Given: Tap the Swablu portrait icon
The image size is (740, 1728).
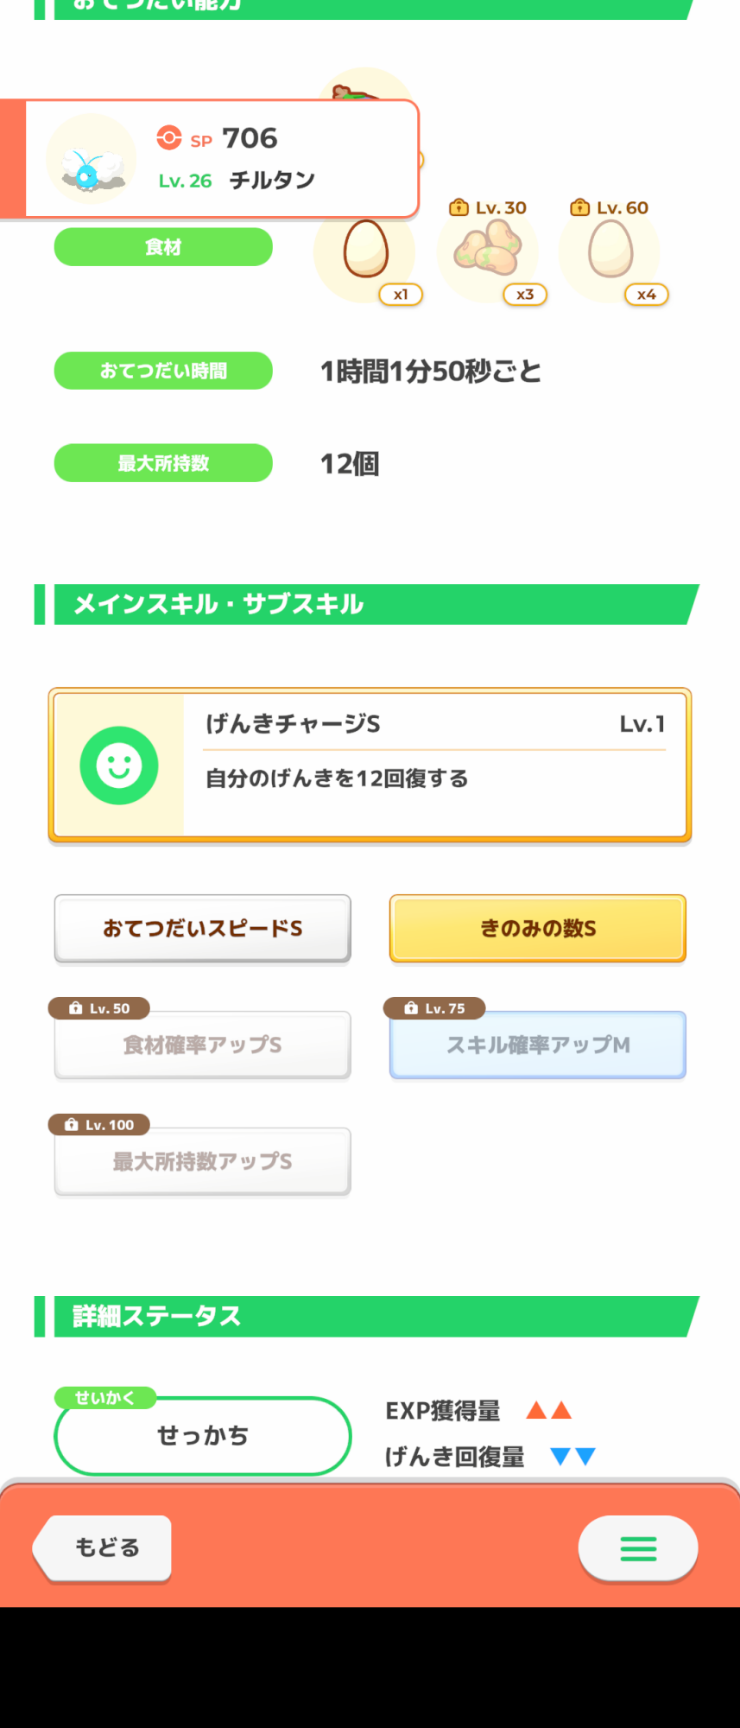Looking at the screenshot, I should (x=91, y=160).
